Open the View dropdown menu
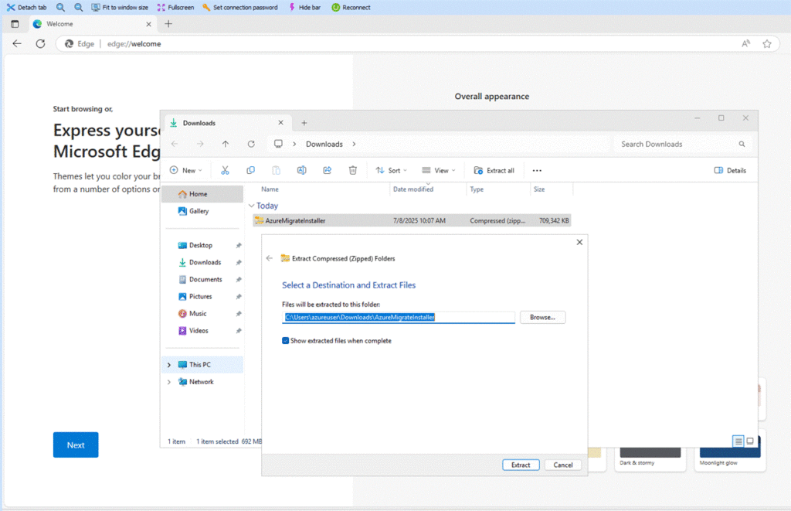791x511 pixels. click(x=438, y=170)
